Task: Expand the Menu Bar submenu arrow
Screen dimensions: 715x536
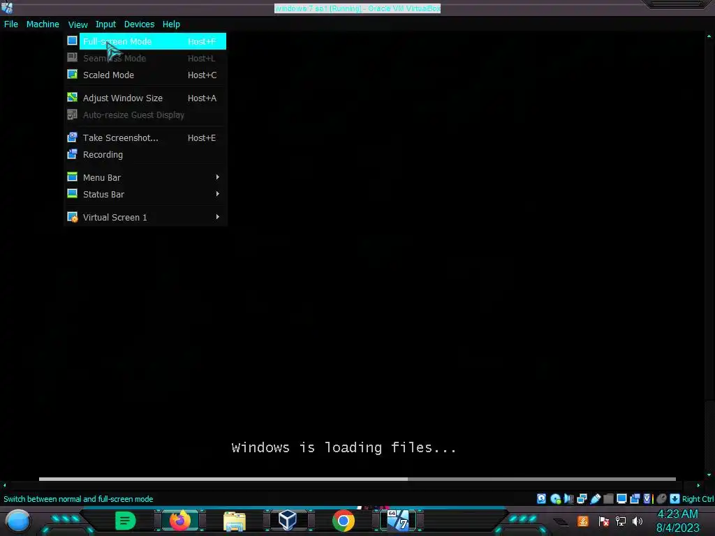Action: pyautogui.click(x=218, y=177)
